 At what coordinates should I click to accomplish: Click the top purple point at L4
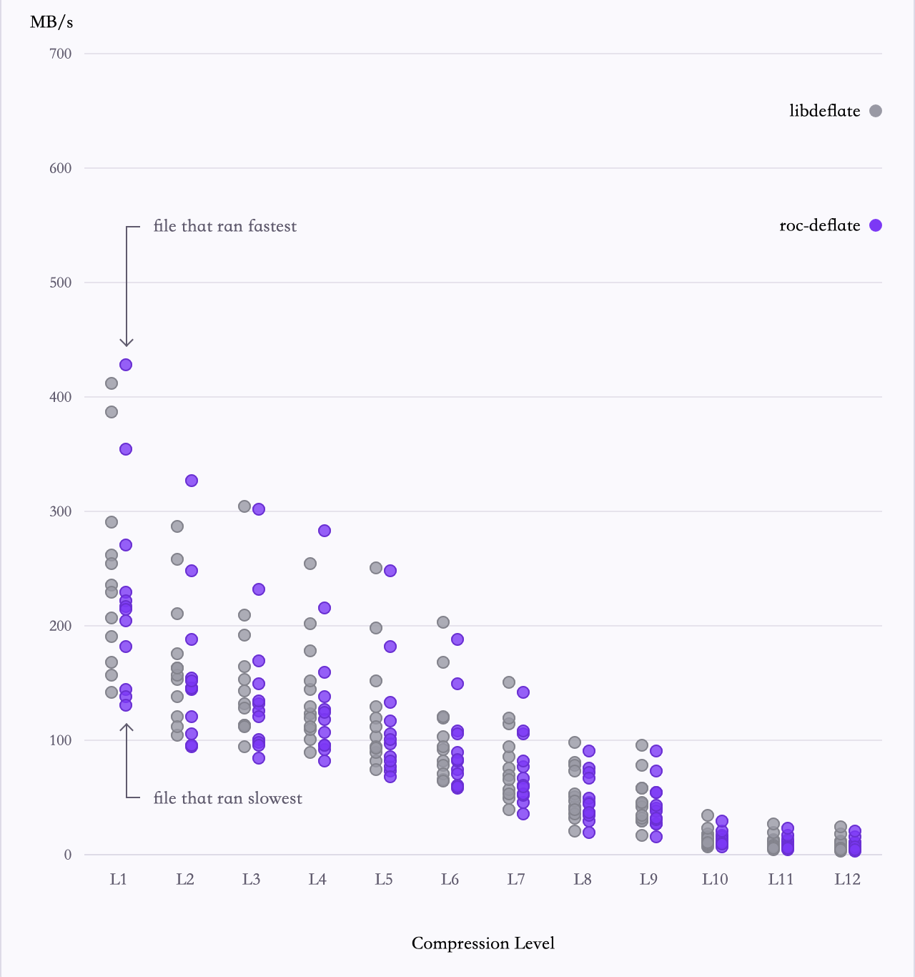pos(325,531)
